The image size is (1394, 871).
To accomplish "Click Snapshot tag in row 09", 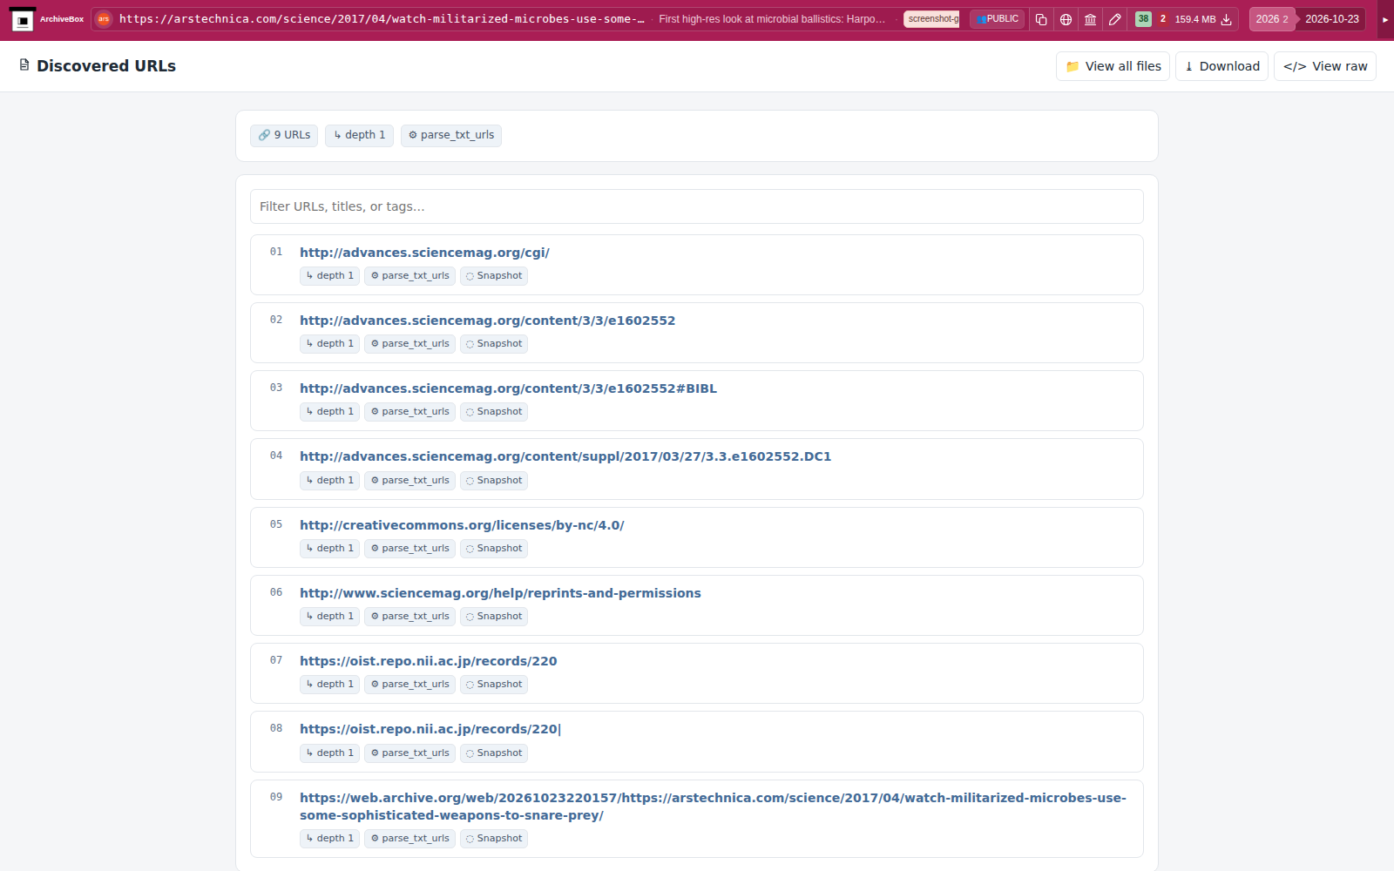I will click(494, 839).
